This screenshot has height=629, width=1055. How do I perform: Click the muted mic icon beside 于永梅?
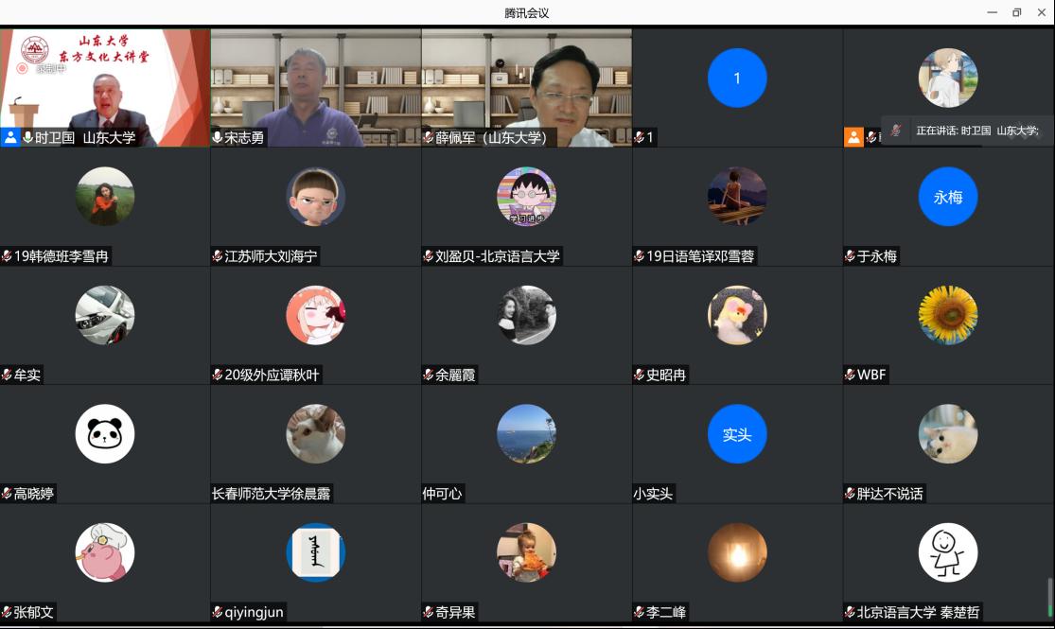click(x=850, y=256)
